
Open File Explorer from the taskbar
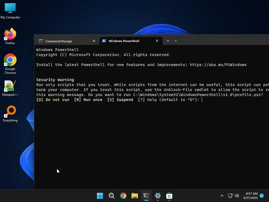135,196
